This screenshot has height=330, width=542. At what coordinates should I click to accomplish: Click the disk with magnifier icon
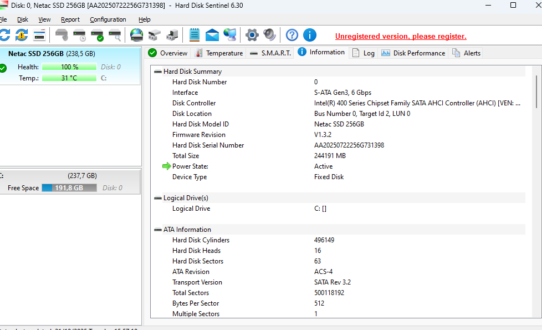(115, 35)
